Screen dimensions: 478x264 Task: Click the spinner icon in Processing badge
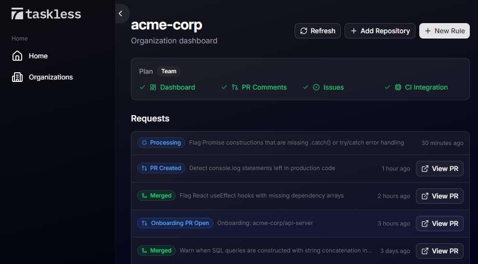[x=144, y=143]
